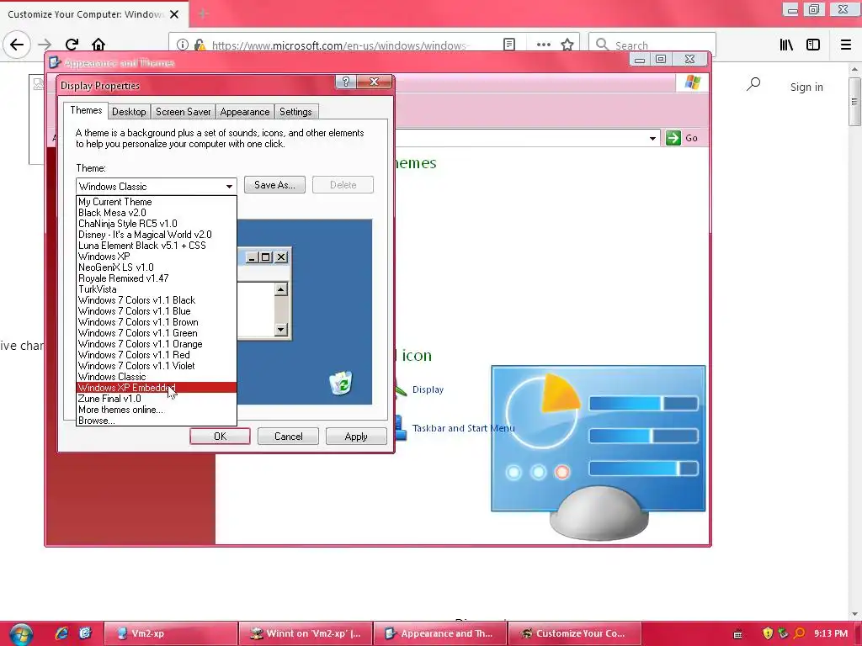
Task: Select Windows 7 Colors v1.1 Black
Action: pyautogui.click(x=157, y=300)
